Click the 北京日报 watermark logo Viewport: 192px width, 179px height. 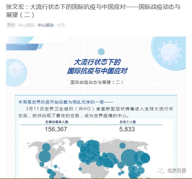172,170
